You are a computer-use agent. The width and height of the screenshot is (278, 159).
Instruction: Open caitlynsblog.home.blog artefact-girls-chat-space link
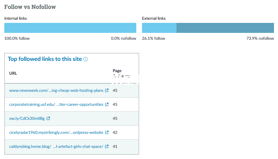click(56, 146)
